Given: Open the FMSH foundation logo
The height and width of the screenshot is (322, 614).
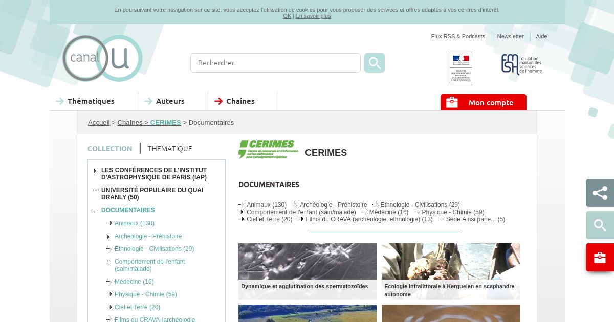Looking at the screenshot, I should click(521, 64).
